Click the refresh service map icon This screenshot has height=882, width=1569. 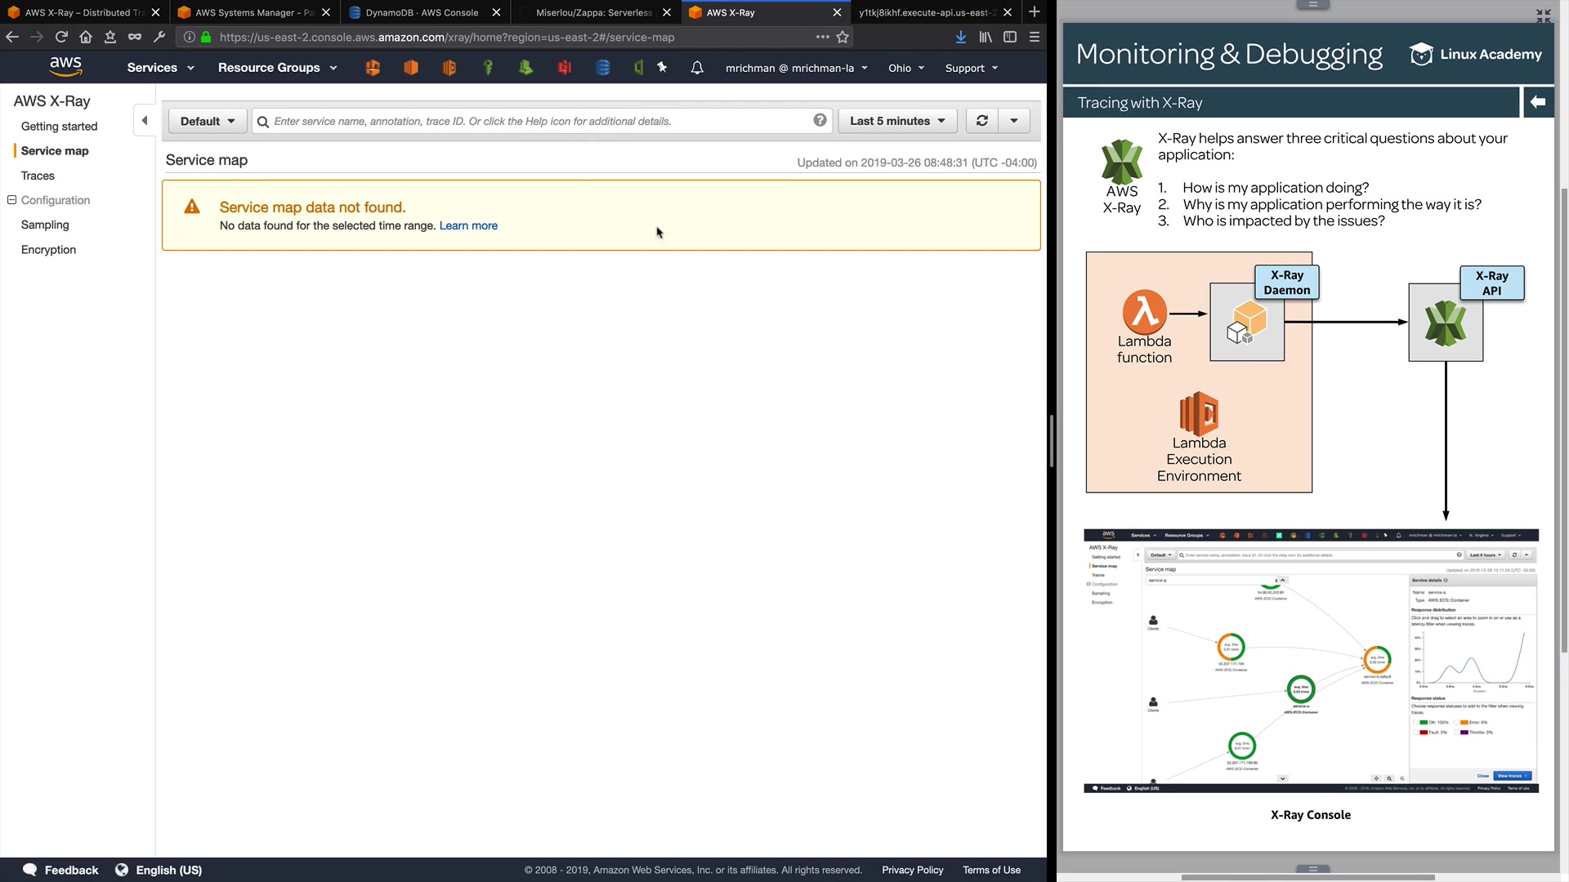pyautogui.click(x=981, y=121)
